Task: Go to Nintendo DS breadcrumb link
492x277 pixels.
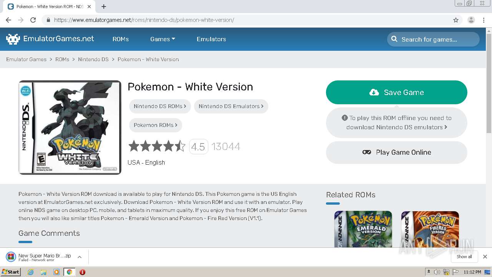Action: point(93,59)
